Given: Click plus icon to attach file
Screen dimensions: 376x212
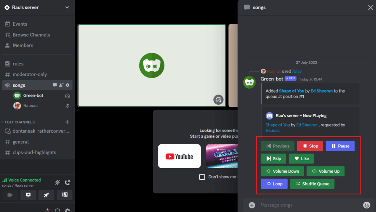Looking at the screenshot, I should click(252, 205).
